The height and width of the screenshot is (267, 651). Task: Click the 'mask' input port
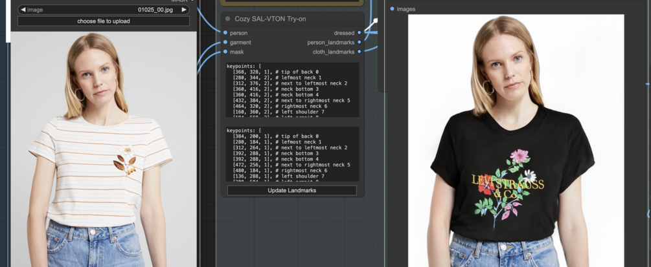click(x=225, y=52)
